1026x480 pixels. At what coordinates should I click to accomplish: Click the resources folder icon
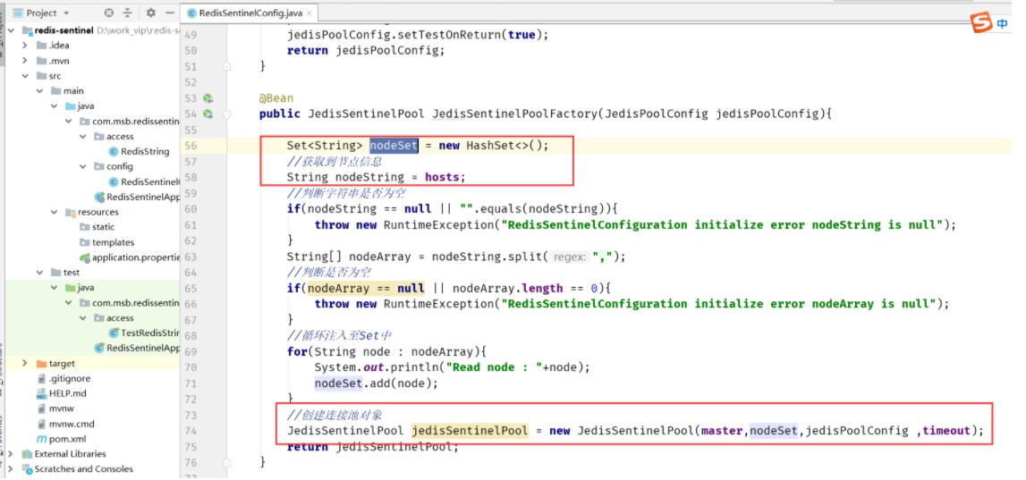[x=71, y=212]
